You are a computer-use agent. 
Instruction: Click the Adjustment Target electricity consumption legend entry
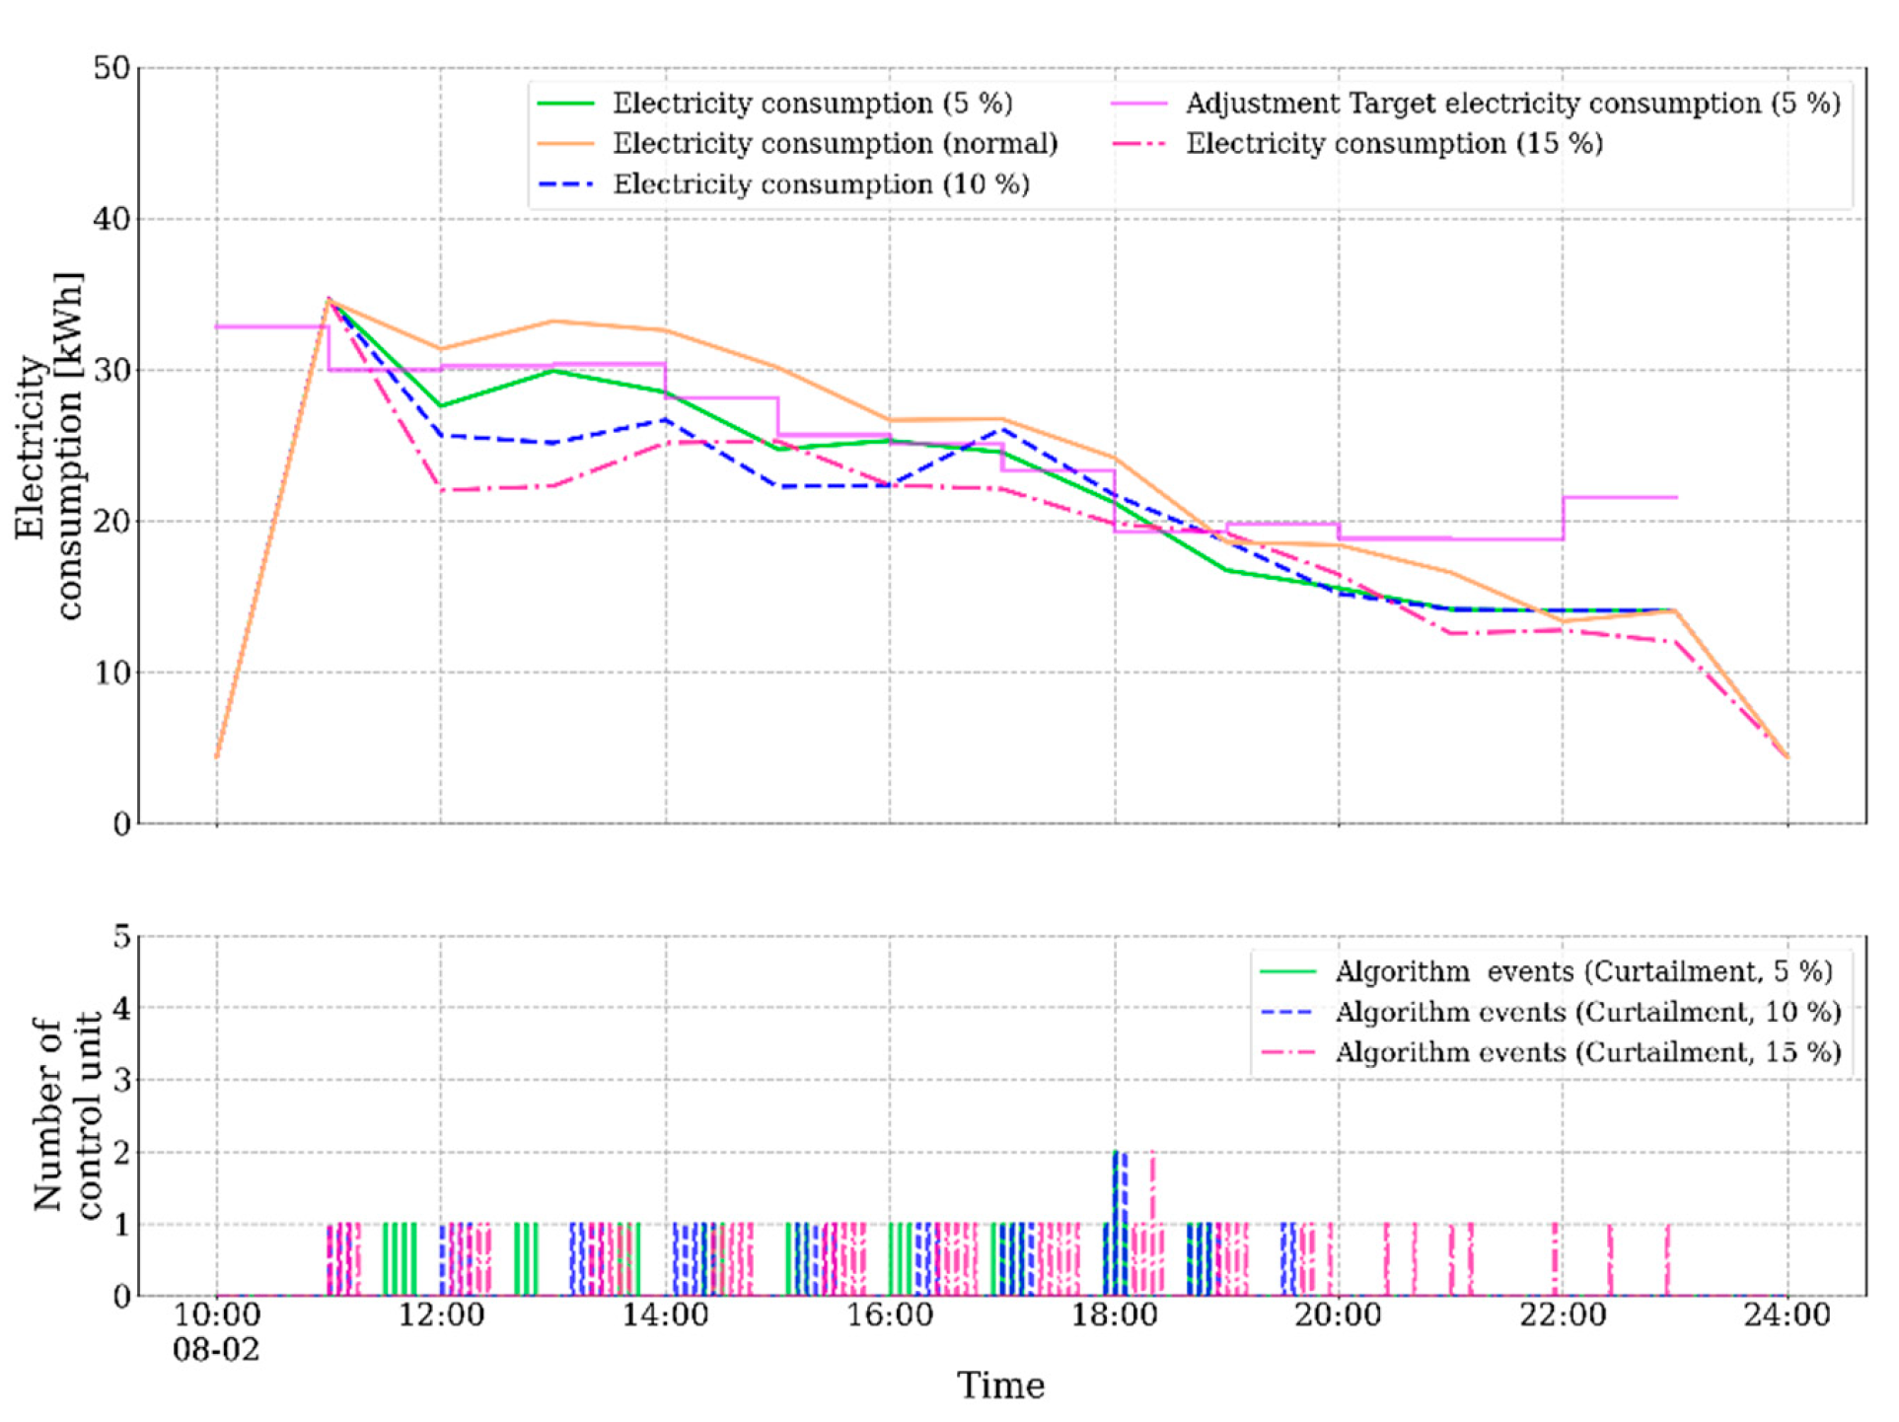(x=1511, y=104)
